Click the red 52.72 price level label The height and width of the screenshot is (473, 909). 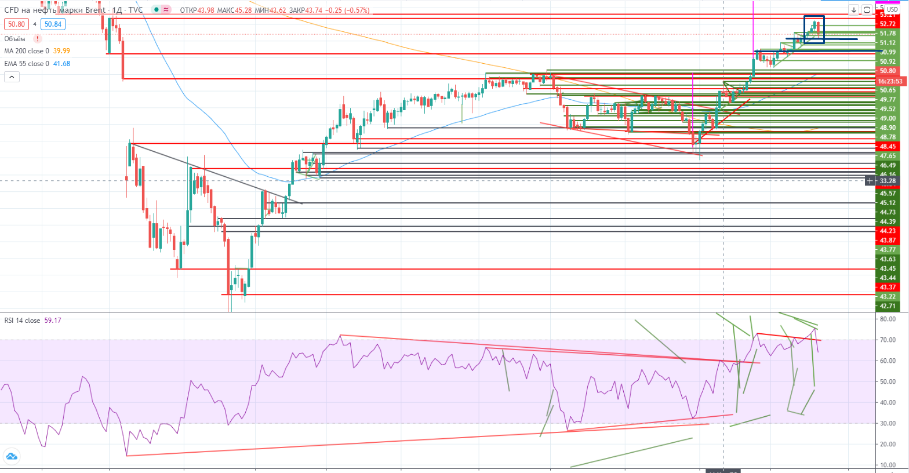tap(888, 24)
